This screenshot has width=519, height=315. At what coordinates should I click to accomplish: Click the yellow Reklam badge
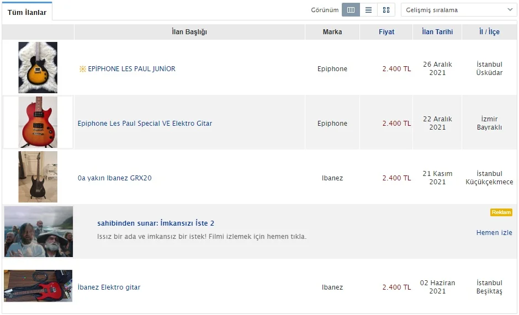501,212
